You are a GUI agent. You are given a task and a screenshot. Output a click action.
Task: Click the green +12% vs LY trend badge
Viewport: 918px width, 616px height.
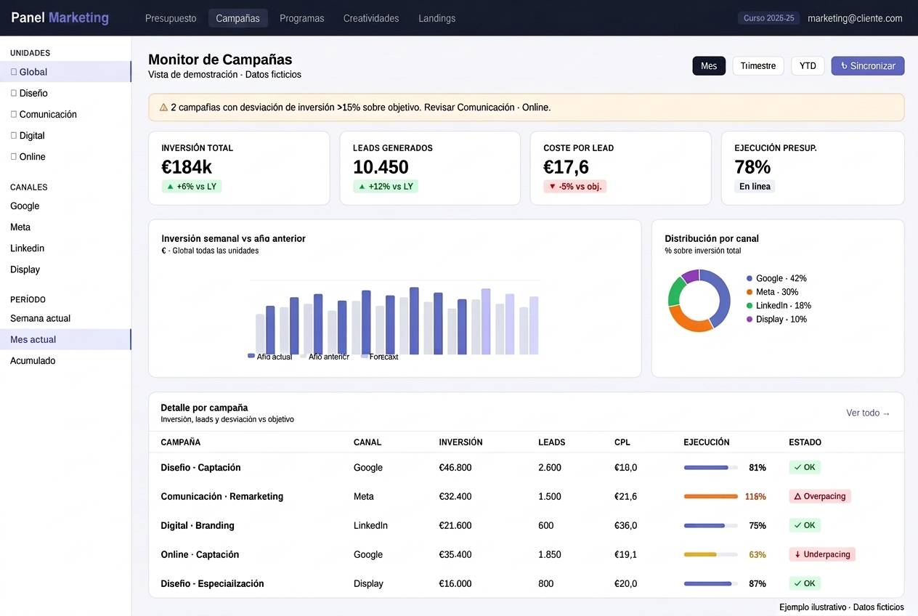[386, 187]
